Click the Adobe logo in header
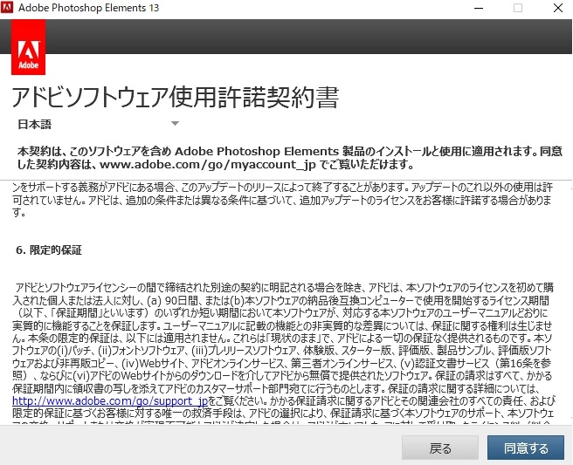573x465 pixels. tap(29, 47)
